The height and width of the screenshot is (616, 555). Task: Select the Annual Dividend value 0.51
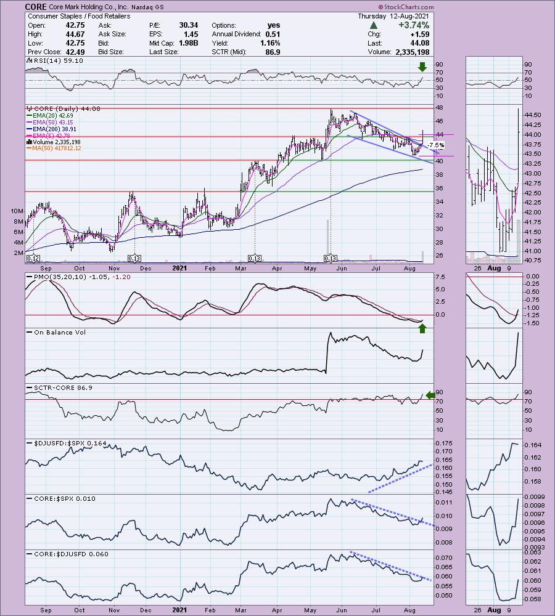coord(273,34)
